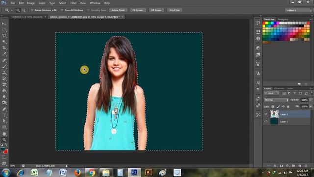
Task: Create a new group folder icon
Action: tap(293, 166)
